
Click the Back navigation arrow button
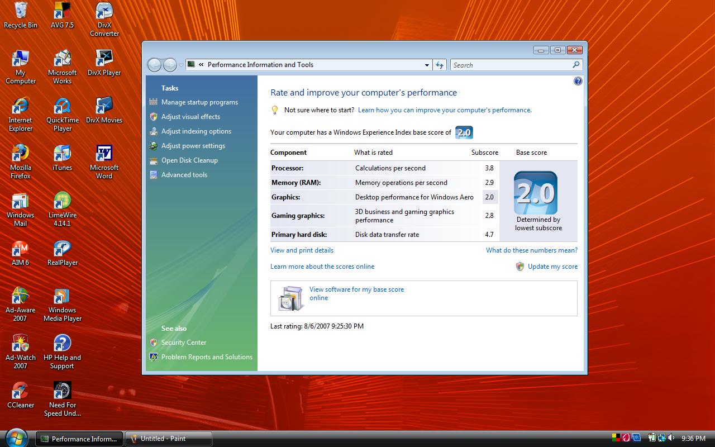tap(155, 65)
